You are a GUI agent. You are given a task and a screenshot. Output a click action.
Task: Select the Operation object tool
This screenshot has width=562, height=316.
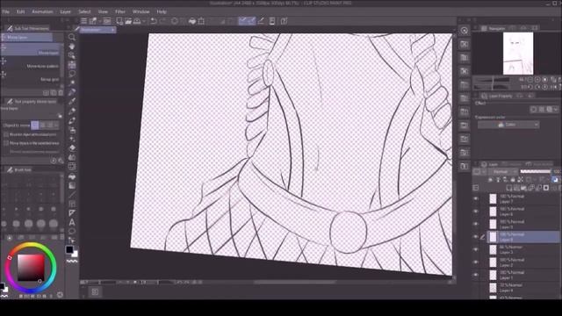pos(72,55)
